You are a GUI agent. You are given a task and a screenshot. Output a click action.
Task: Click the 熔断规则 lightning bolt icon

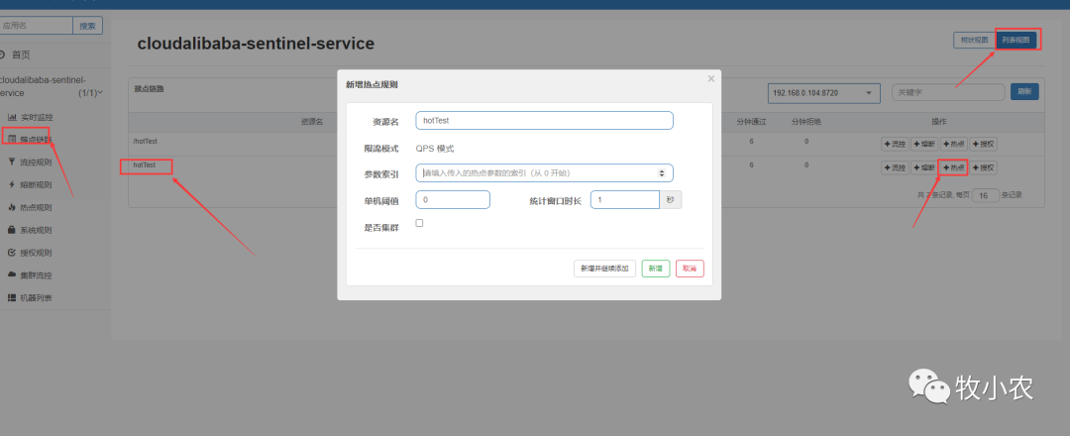[12, 184]
